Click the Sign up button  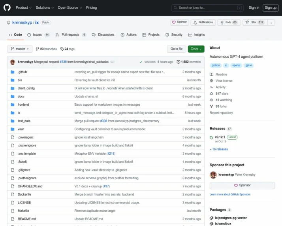pos(271,8)
